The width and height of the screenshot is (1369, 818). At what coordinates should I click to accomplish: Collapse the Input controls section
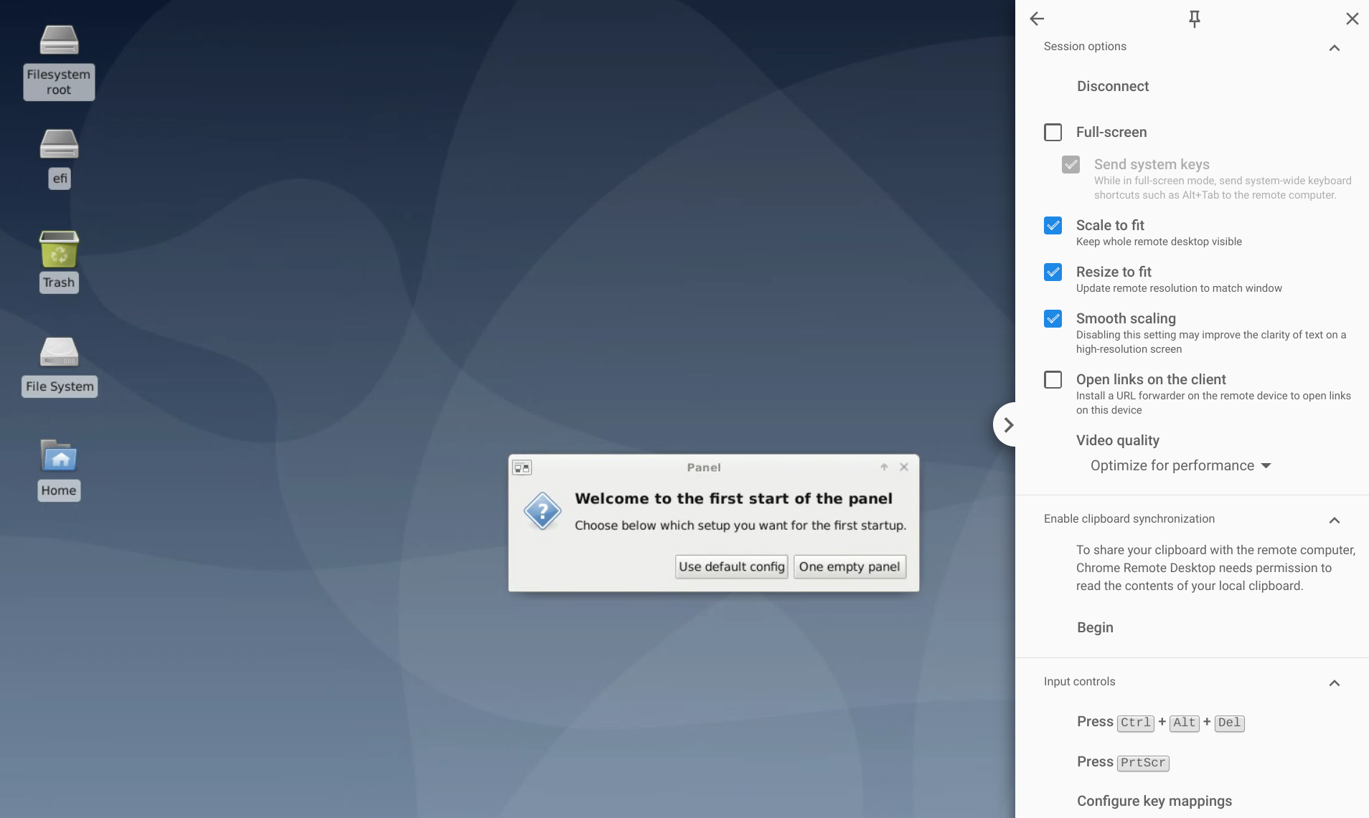tap(1334, 683)
